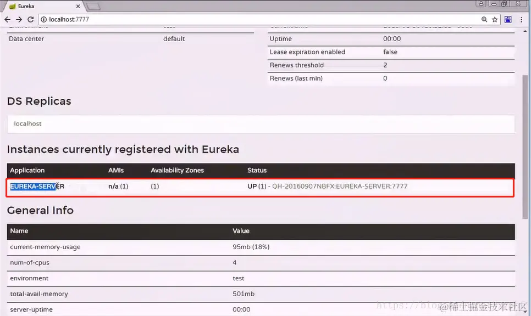The height and width of the screenshot is (316, 531).
Task: Reload the Eureka page
Action: pyautogui.click(x=30, y=20)
